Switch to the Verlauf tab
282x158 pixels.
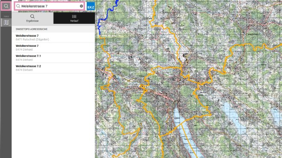(x=74, y=18)
